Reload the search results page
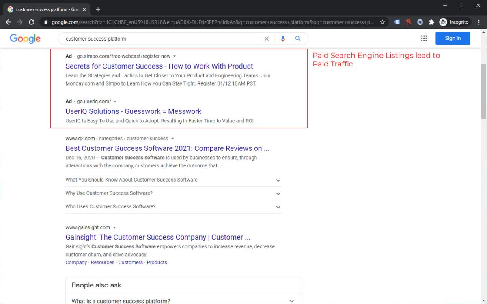Image resolution: width=487 pixels, height=304 pixels. point(31,22)
